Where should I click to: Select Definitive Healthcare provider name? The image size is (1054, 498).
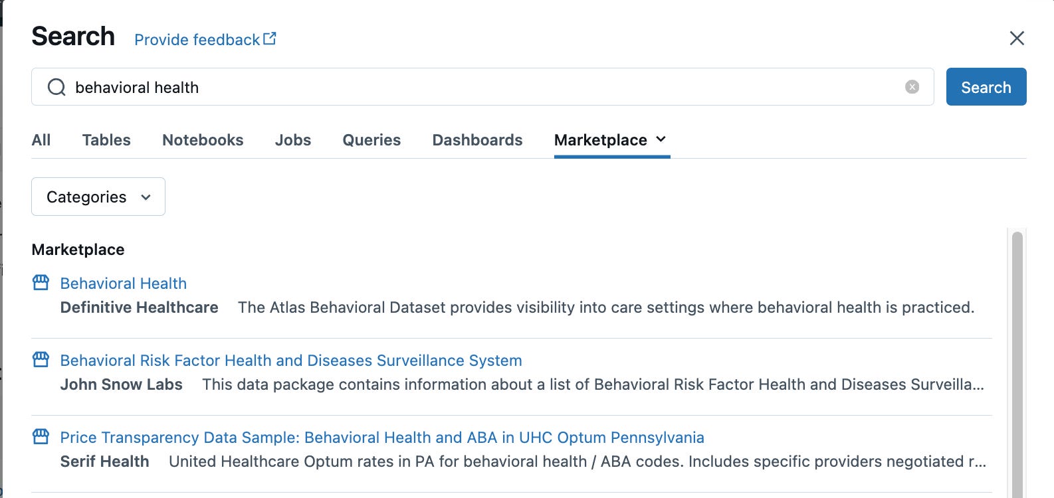[140, 307]
